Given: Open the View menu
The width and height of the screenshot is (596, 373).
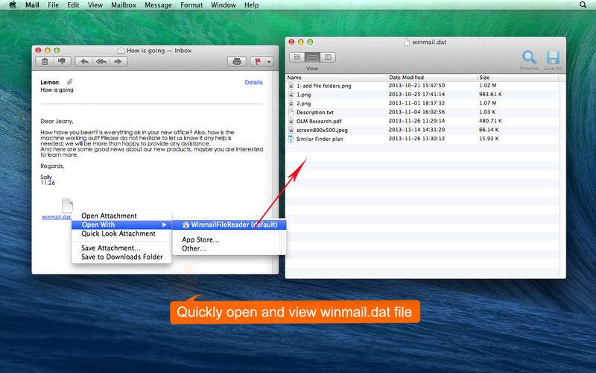Looking at the screenshot, I should pyautogui.click(x=95, y=5).
